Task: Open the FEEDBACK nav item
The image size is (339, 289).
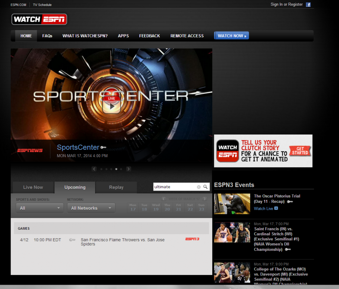Action: coord(149,36)
